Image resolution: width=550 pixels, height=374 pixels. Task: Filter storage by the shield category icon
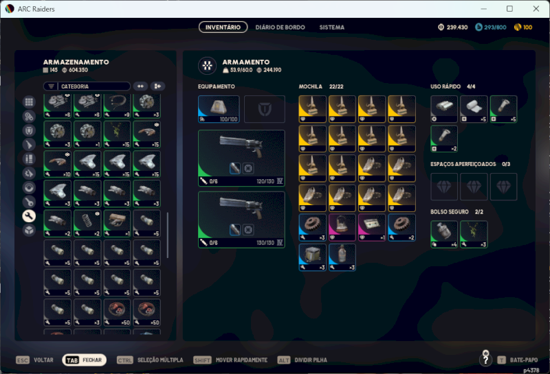pyautogui.click(x=29, y=130)
